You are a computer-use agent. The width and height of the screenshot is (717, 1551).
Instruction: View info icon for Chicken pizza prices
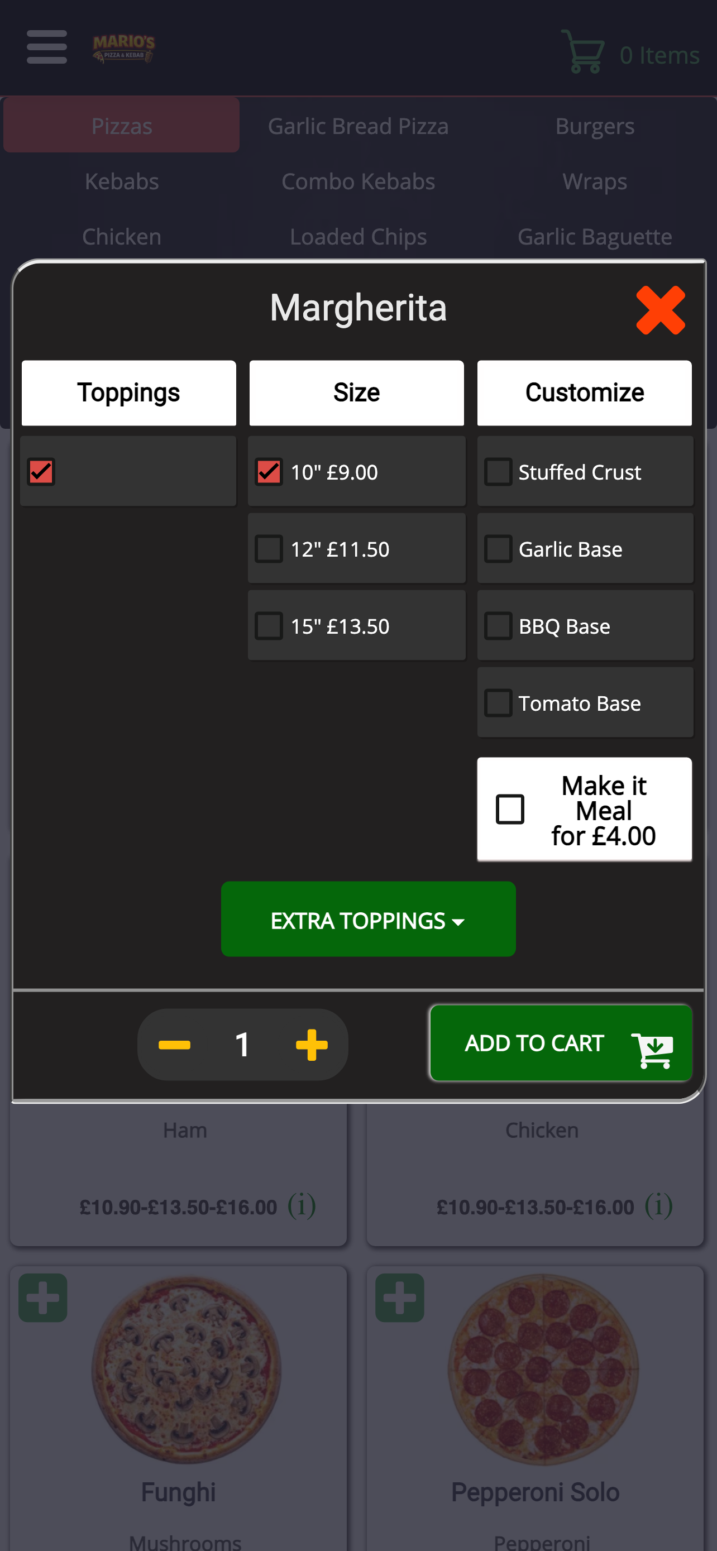[x=658, y=1205]
